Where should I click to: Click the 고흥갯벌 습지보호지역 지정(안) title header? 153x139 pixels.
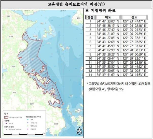click(76, 4)
